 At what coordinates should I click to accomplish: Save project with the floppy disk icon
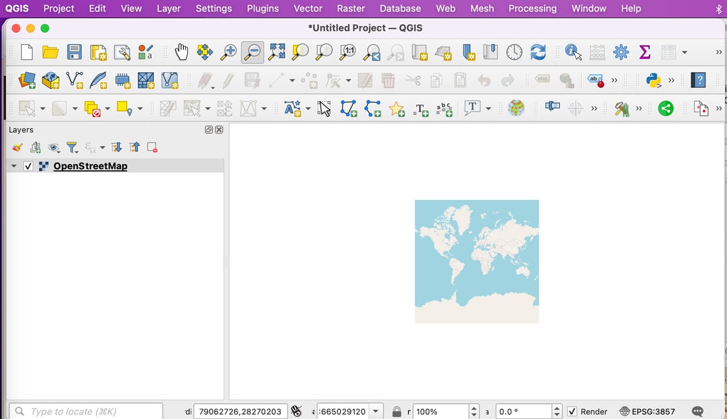(x=75, y=52)
